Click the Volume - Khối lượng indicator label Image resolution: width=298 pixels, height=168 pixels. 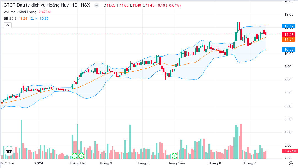pyautogui.click(x=20, y=12)
